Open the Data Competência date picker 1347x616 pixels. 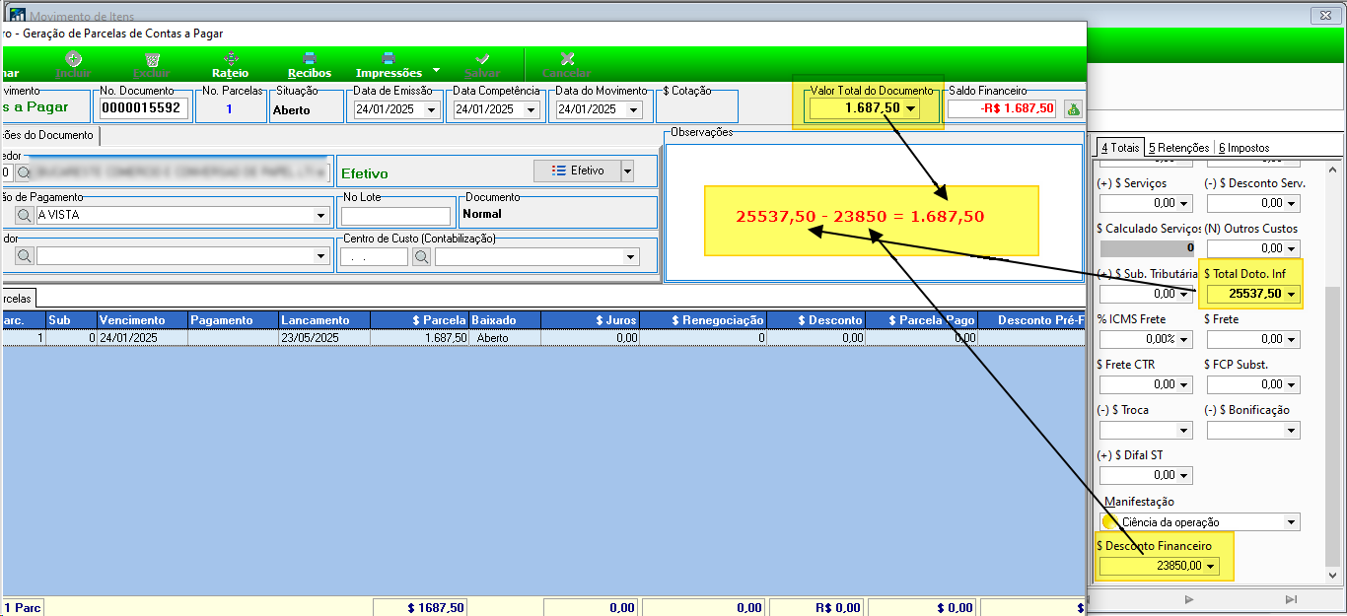coord(531,109)
